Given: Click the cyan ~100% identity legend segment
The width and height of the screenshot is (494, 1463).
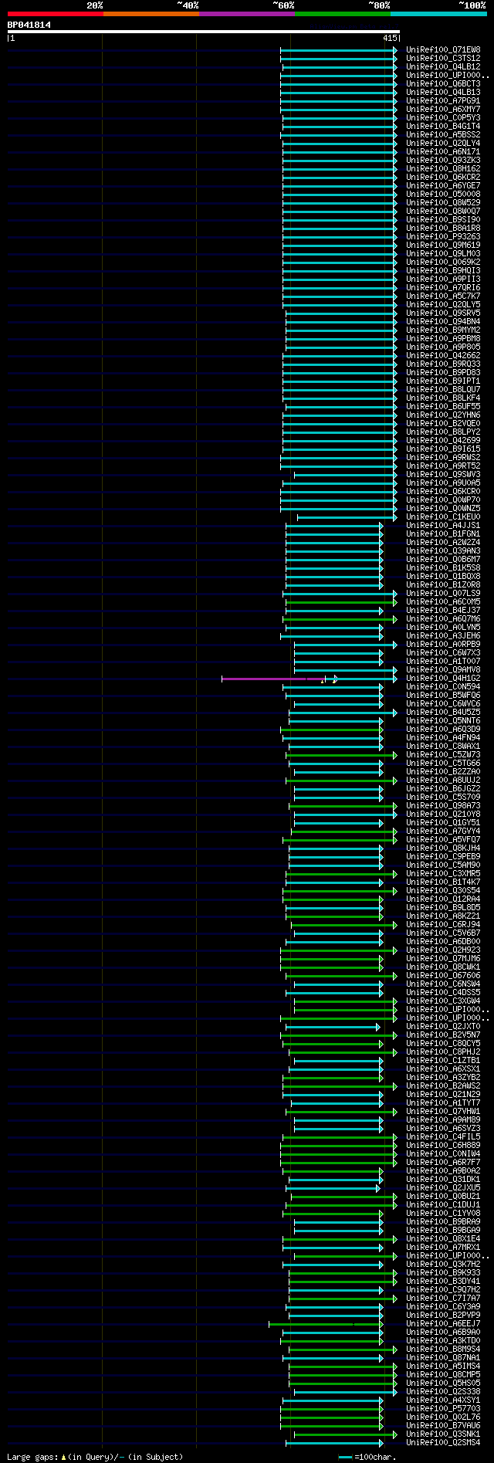Looking at the screenshot, I should tap(438, 14).
